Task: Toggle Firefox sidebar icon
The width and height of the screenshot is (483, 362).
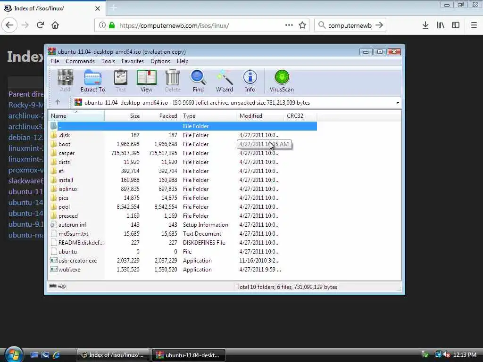Action: point(456,25)
